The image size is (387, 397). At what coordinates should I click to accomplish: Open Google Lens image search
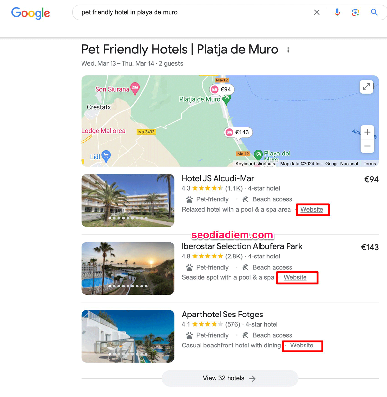[x=355, y=12]
